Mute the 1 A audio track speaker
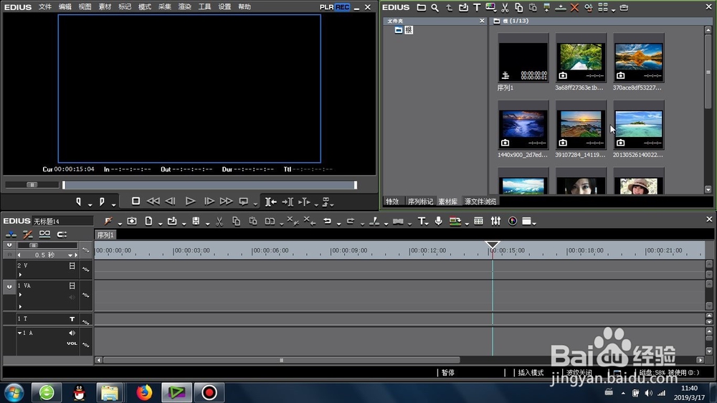717x403 pixels. (72, 333)
